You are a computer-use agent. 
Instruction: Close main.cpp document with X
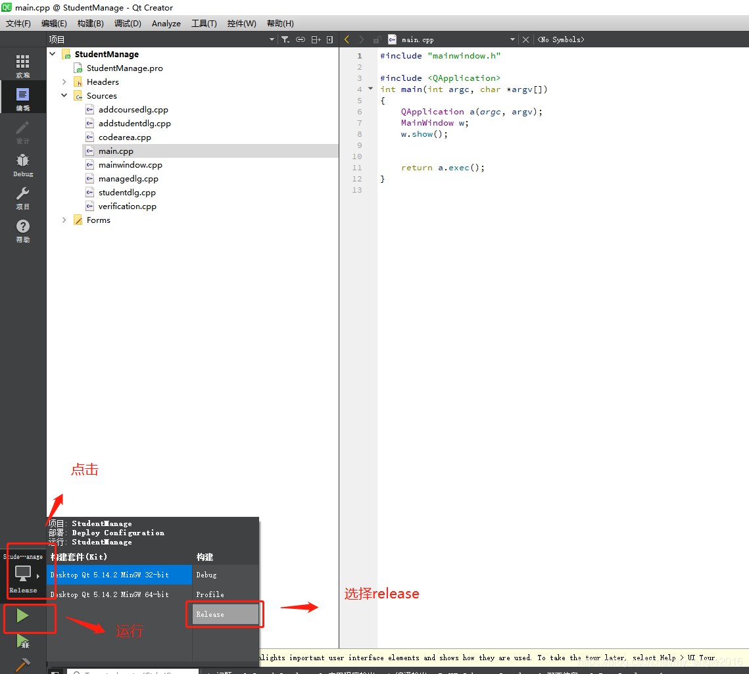coord(525,39)
